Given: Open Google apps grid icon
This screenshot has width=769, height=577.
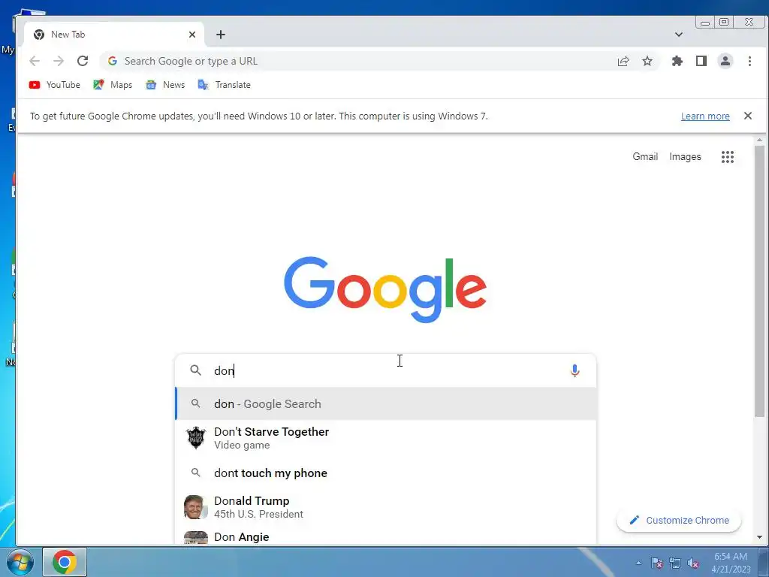Looking at the screenshot, I should (x=728, y=157).
